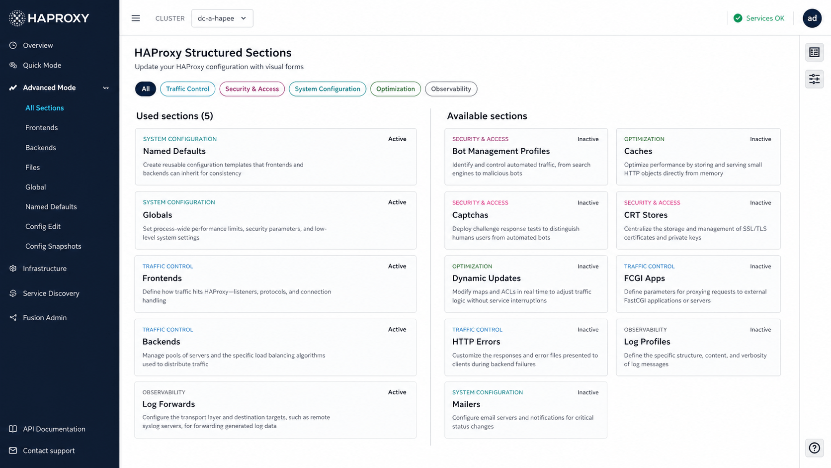Open Backends submenu item
This screenshot has height=468, width=831.
coord(41,148)
